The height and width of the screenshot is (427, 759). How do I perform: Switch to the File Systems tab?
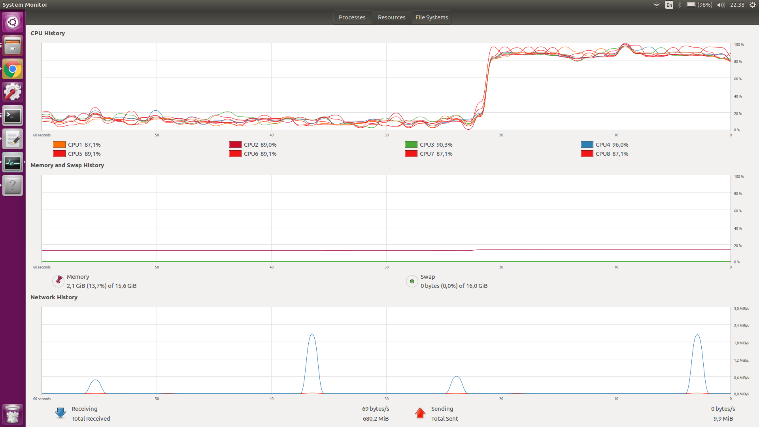pyautogui.click(x=431, y=17)
